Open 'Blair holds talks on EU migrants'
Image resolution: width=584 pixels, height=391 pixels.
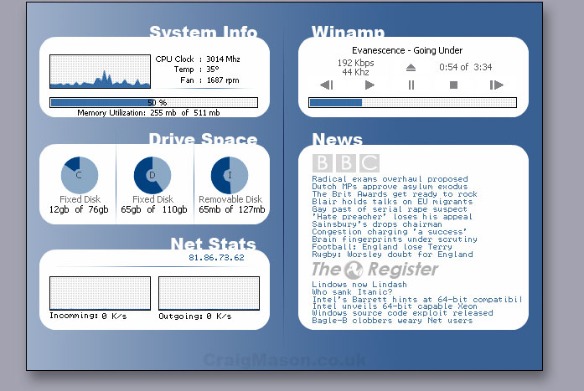pyautogui.click(x=392, y=202)
